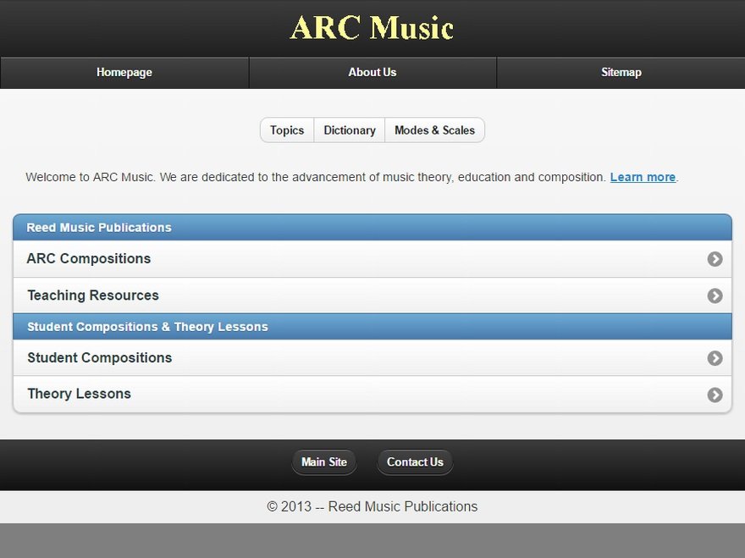Click the arrow icon beside Theory Lessons
The height and width of the screenshot is (558, 745).
[715, 395]
